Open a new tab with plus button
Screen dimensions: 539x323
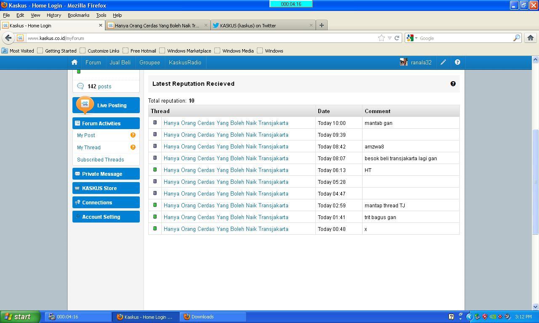point(322,25)
